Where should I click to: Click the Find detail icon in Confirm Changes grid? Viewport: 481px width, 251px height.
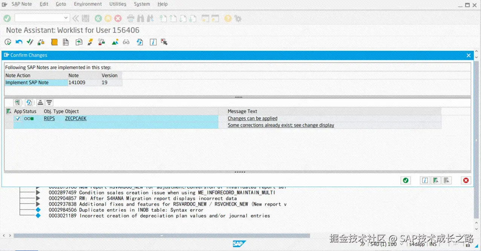tap(17, 102)
